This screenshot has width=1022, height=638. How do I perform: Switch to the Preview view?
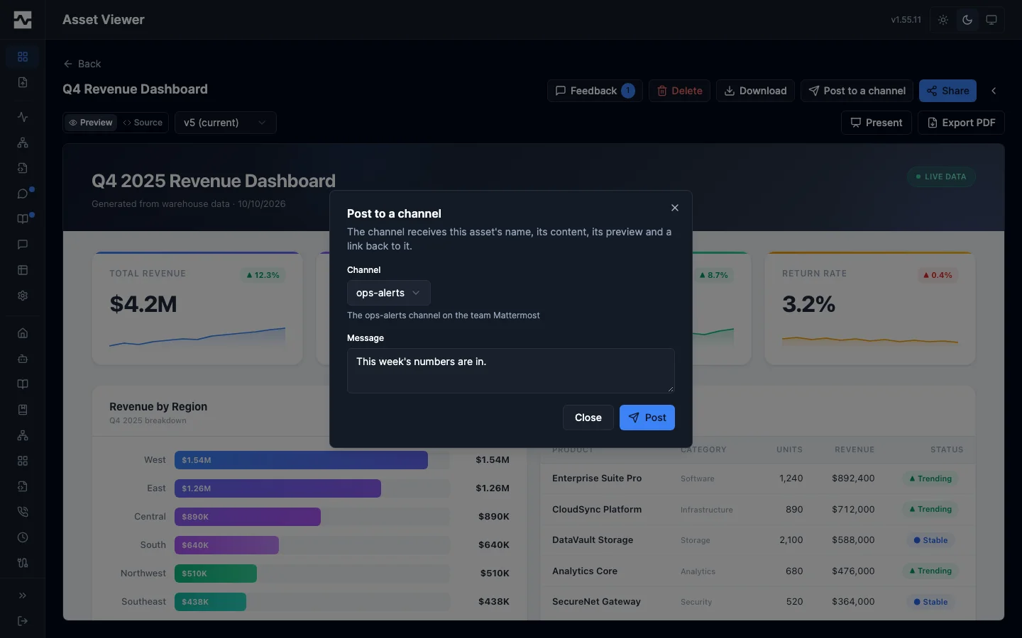click(91, 123)
